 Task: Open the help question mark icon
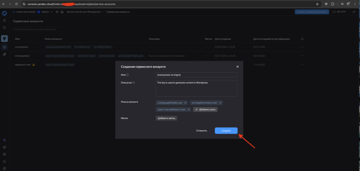(4, 169)
